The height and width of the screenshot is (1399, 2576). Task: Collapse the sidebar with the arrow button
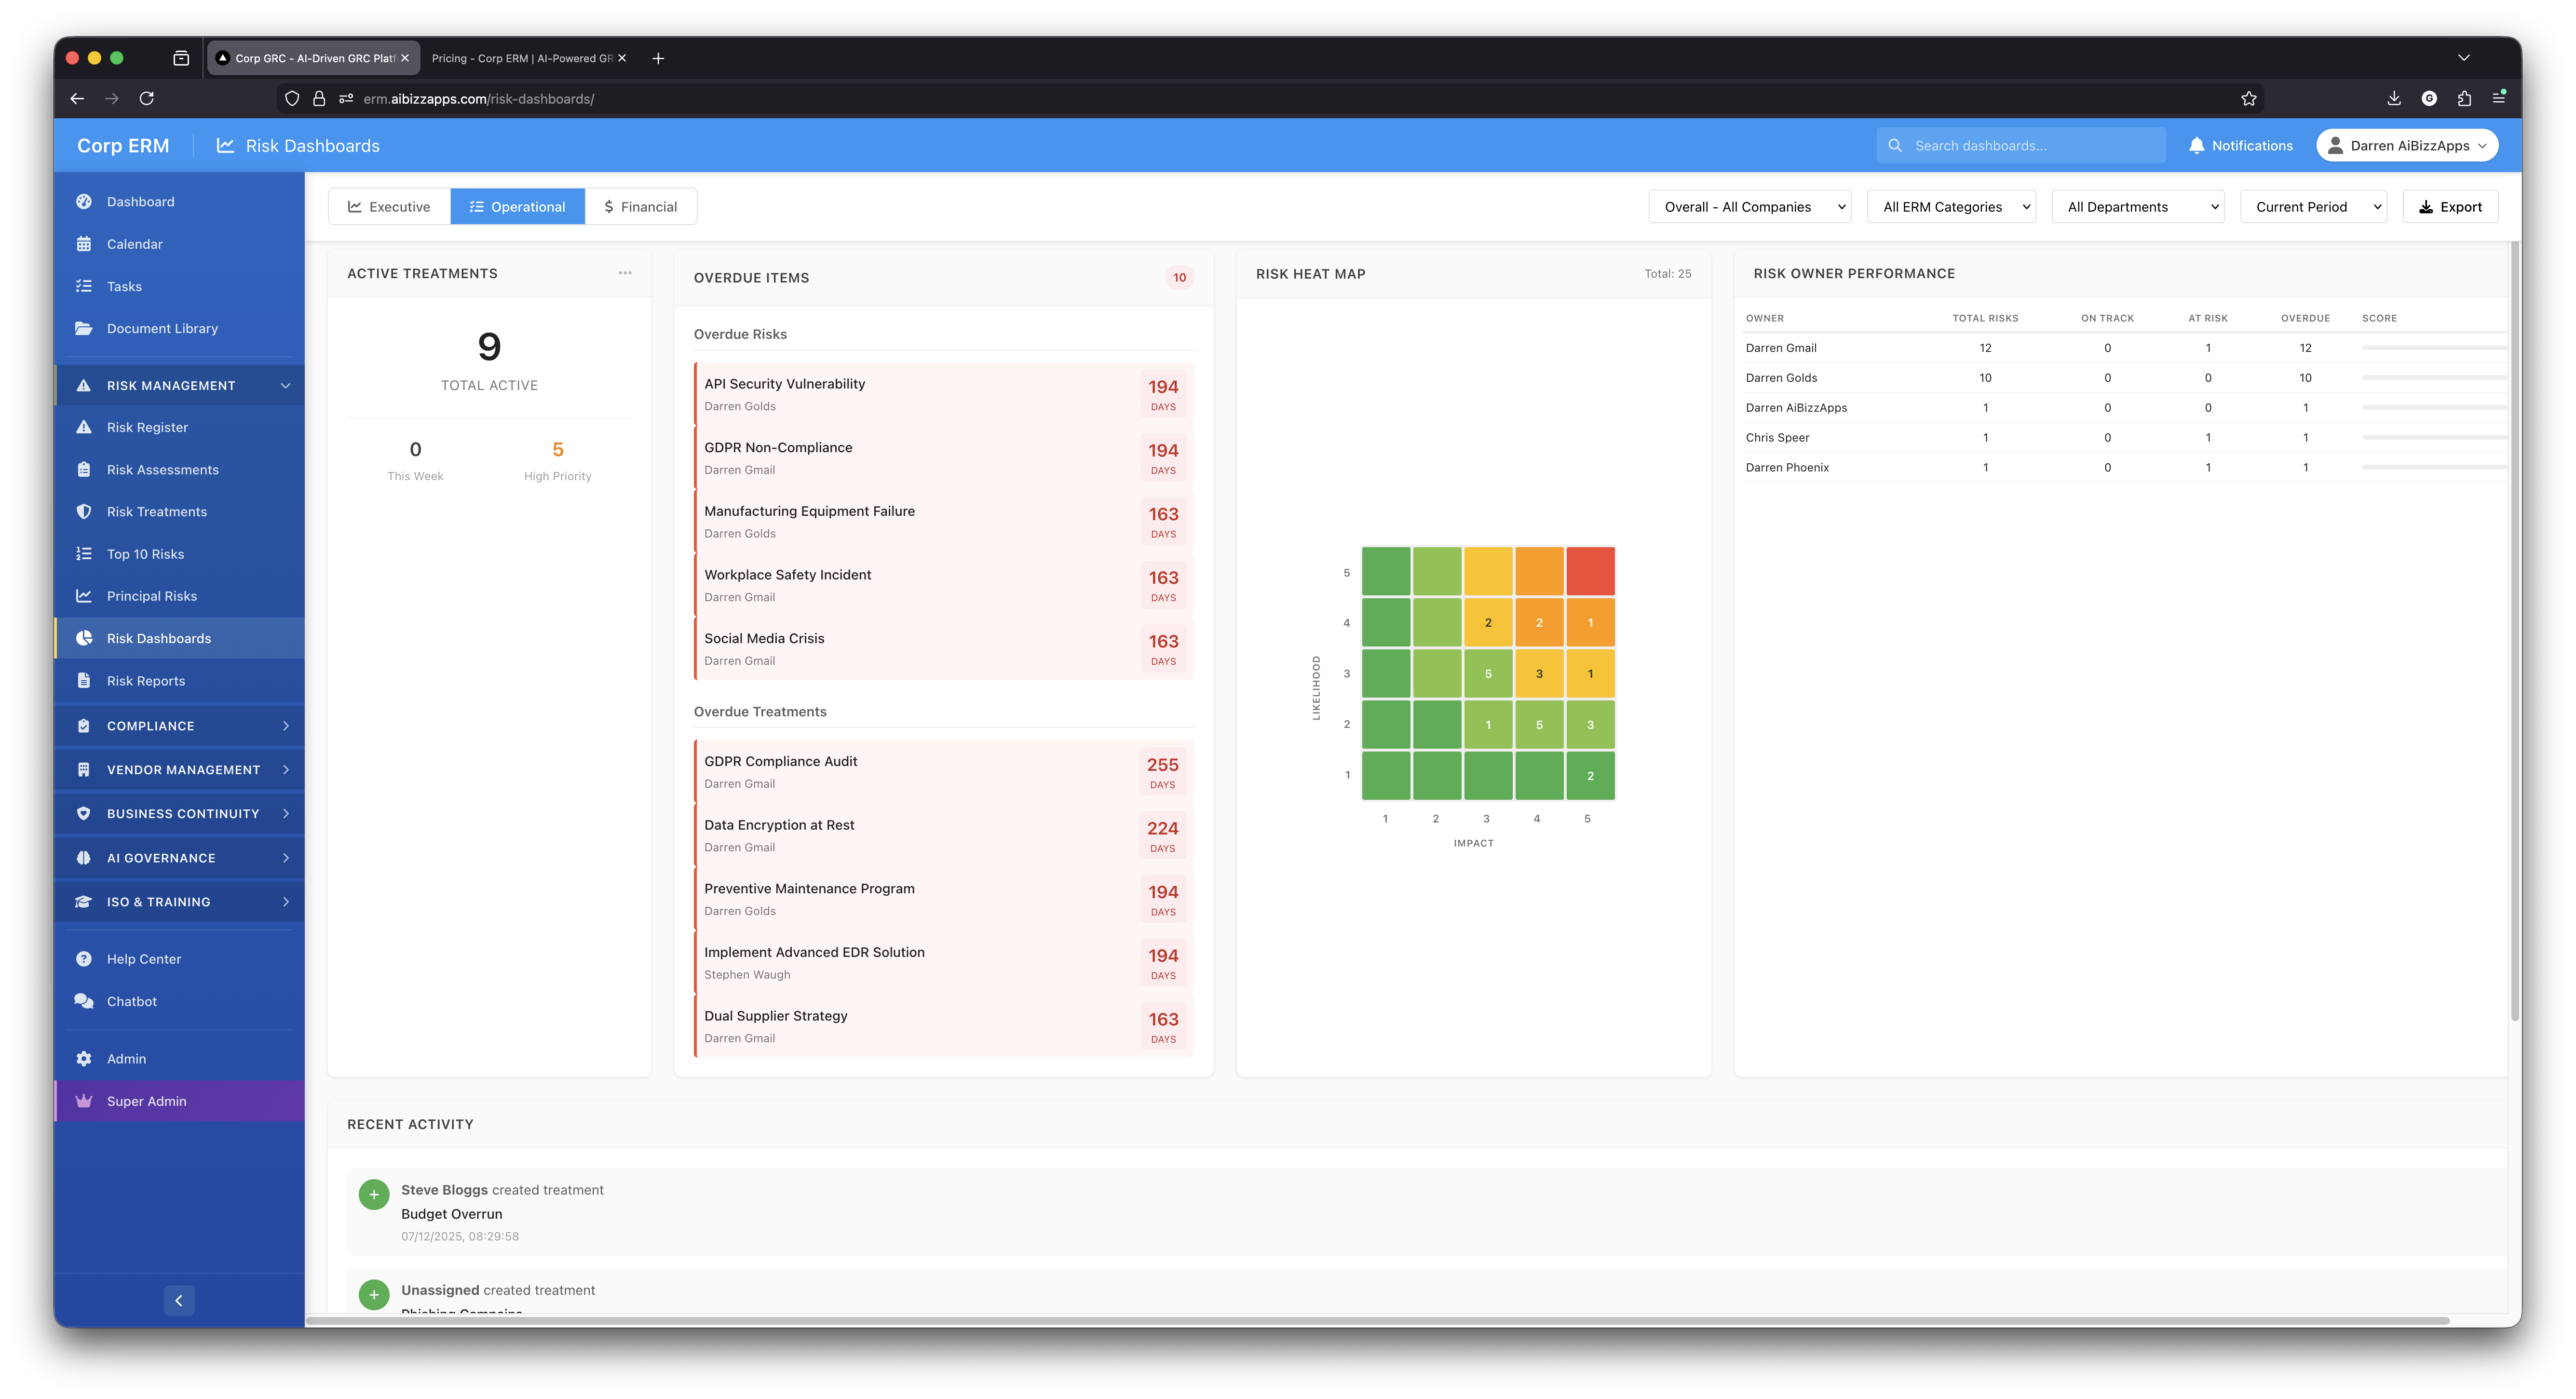click(179, 1300)
